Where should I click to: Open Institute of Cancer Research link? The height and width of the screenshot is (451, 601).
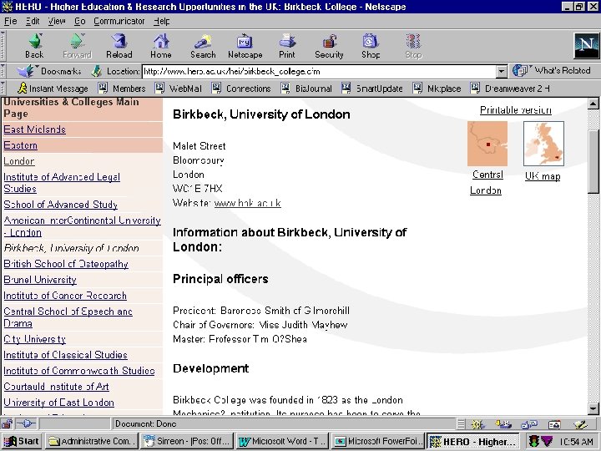coord(65,296)
